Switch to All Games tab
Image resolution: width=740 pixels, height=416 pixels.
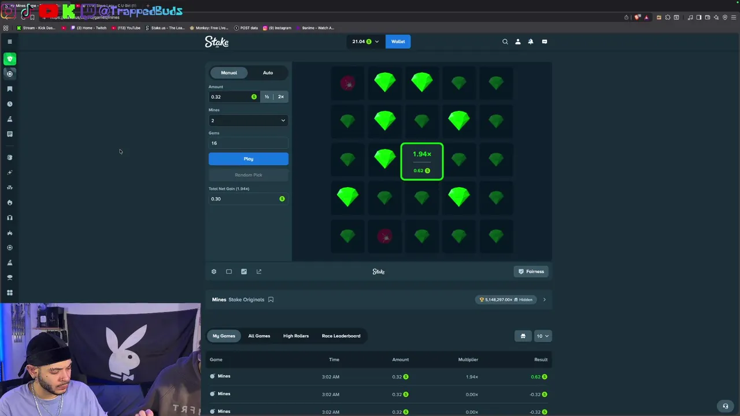point(259,336)
